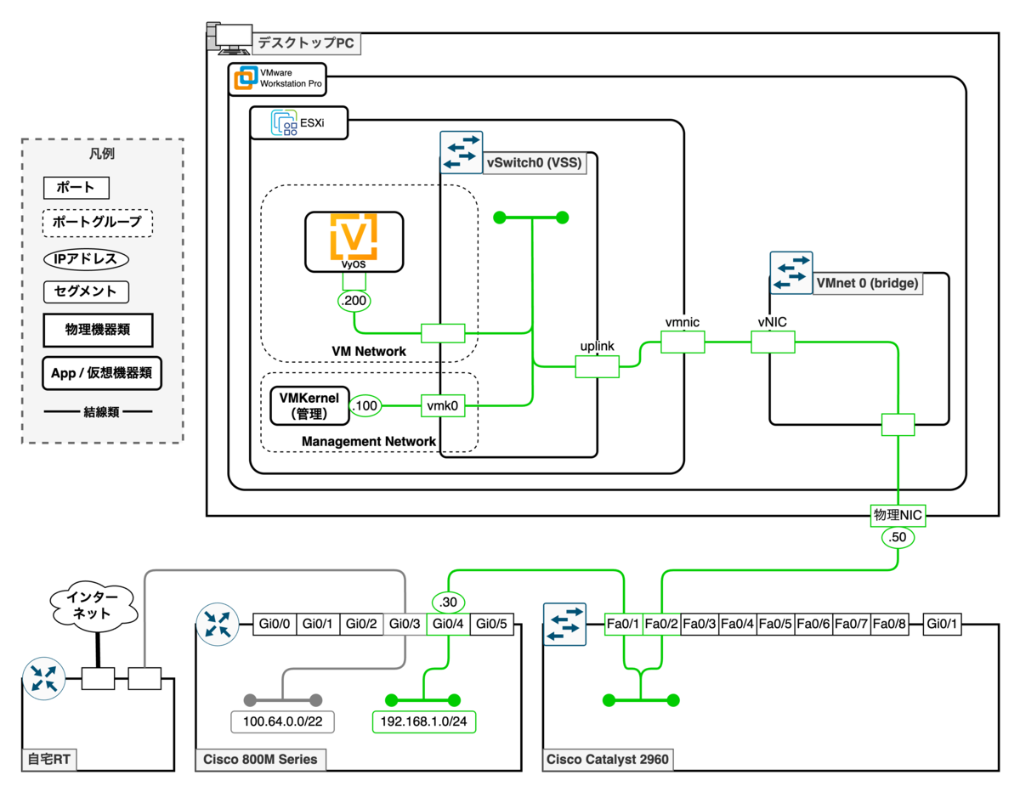Click the Cisco 800M Series label
This screenshot has width=1020, height=792.
(261, 759)
